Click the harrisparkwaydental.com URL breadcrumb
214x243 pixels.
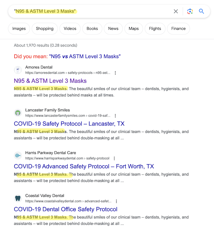(67, 159)
